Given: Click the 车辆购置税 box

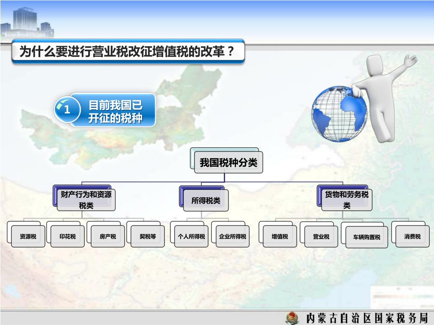Looking at the screenshot, I should click(367, 237).
